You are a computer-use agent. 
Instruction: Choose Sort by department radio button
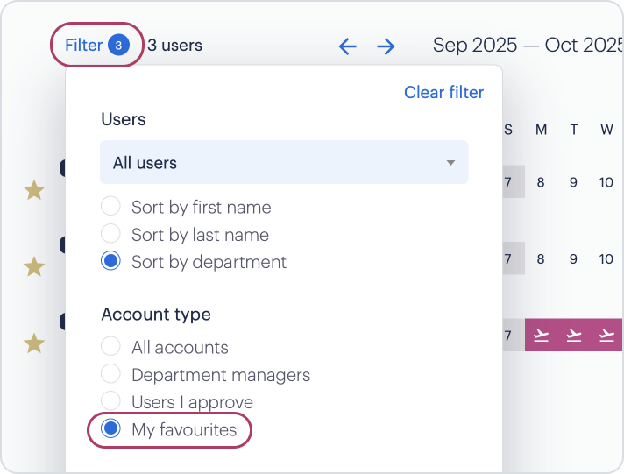click(110, 261)
